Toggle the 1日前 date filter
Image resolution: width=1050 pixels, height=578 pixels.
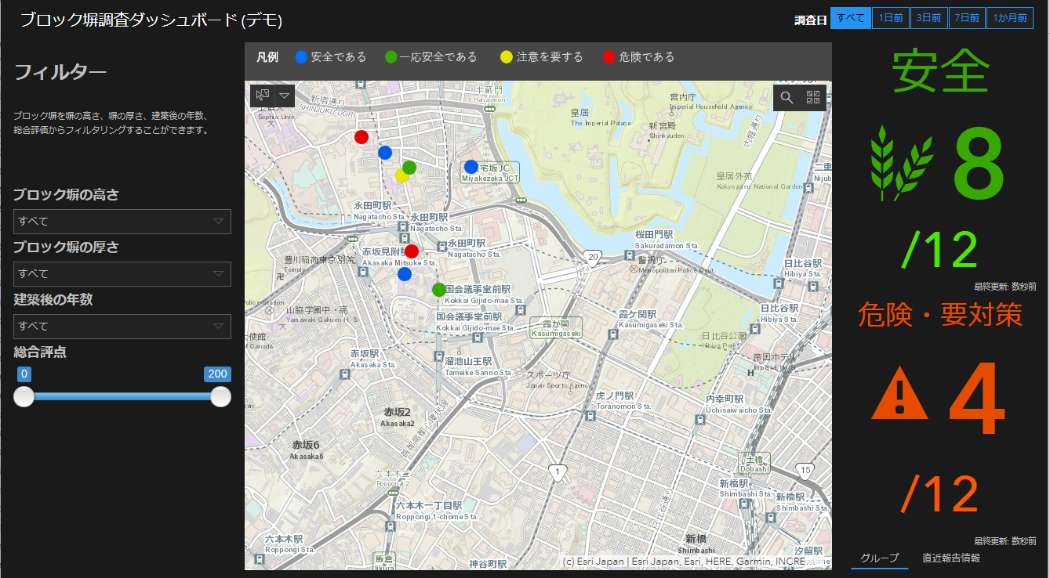coord(890,19)
